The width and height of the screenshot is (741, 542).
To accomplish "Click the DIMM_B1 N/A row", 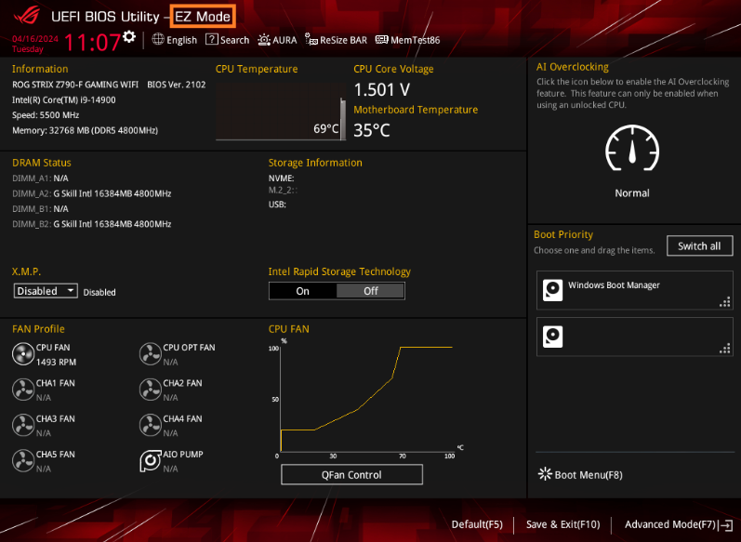I will pyautogui.click(x=40, y=209).
